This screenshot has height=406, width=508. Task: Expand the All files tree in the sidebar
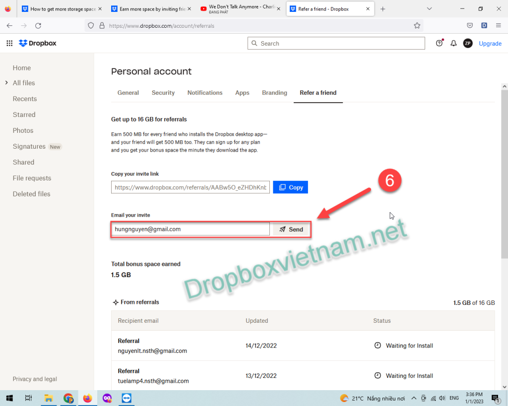[6, 83]
